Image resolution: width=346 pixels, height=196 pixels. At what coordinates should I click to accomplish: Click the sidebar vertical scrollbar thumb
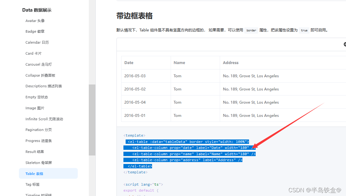[x=92, y=120]
